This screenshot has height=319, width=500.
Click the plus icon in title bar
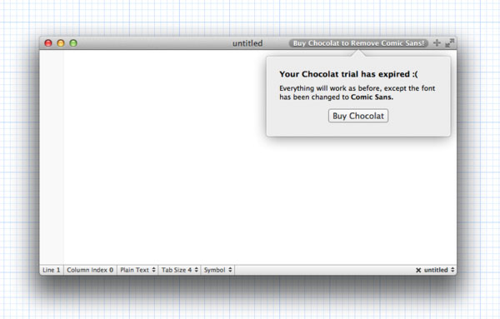pyautogui.click(x=437, y=43)
